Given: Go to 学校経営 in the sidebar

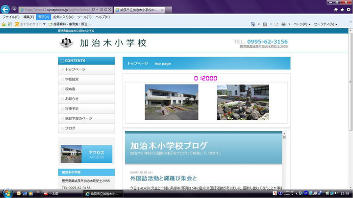Looking at the screenshot, I should point(72,79).
